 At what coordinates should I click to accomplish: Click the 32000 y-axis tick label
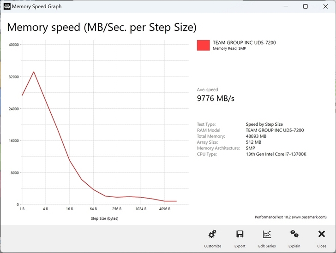(x=14, y=77)
